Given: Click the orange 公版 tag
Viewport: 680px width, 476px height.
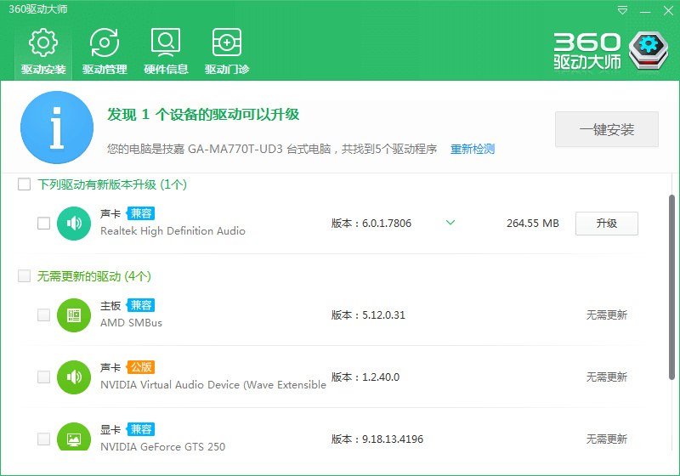Looking at the screenshot, I should 141,367.
